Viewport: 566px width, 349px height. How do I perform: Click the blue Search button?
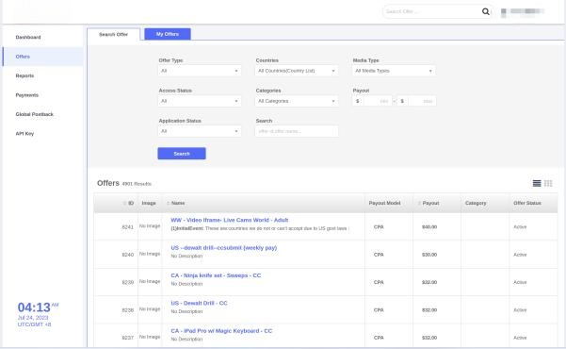pyautogui.click(x=182, y=154)
